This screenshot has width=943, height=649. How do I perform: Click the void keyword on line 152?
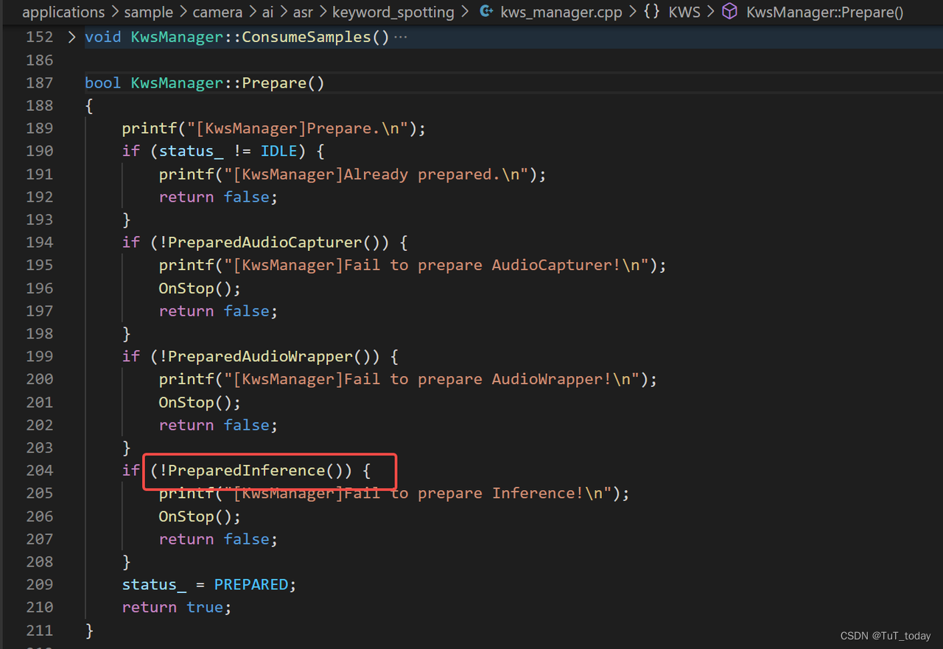[103, 37]
